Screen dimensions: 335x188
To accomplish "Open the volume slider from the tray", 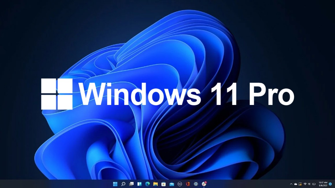I will [x=309, y=184].
